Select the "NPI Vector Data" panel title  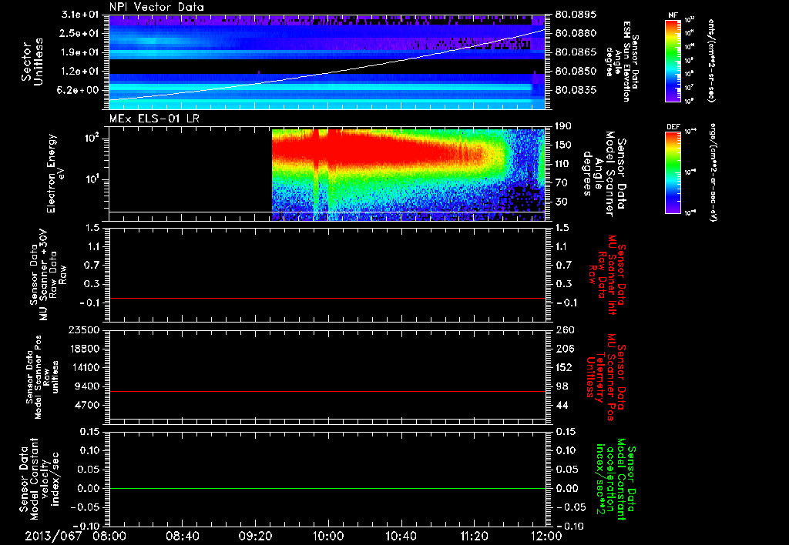156,7
